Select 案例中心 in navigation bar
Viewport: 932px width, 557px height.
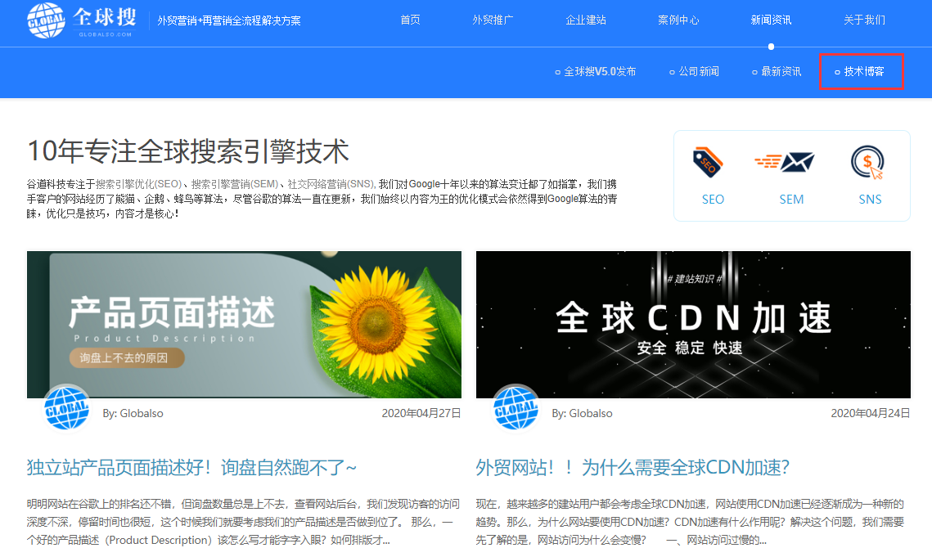[x=678, y=20]
